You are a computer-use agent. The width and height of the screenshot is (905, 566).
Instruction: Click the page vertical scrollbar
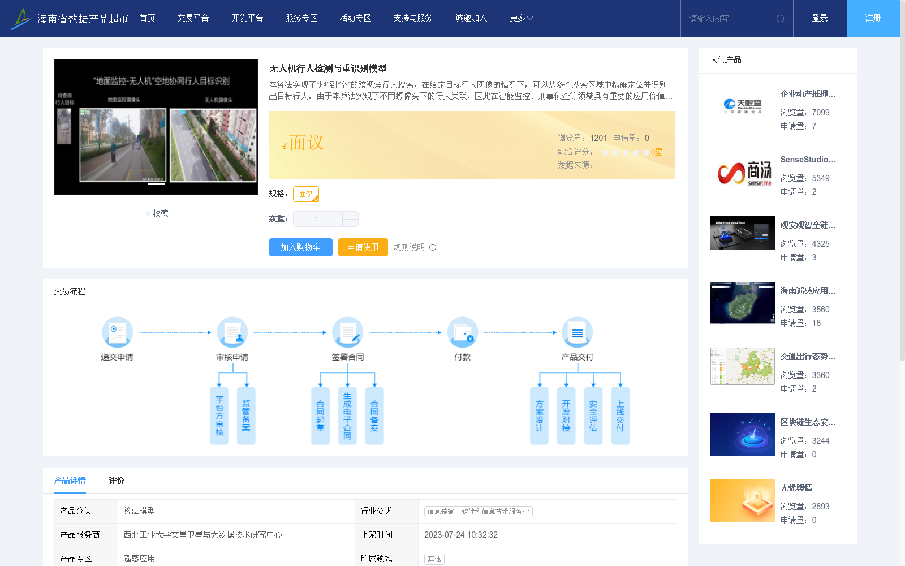(902, 181)
